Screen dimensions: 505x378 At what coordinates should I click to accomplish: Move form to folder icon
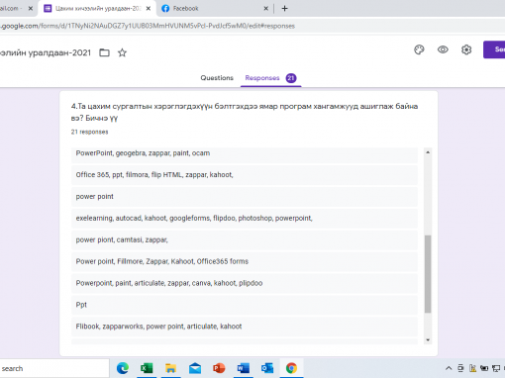click(104, 52)
